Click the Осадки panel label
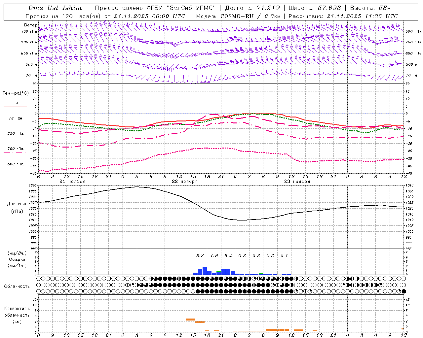Image resolution: width=423 pixels, height=338 pixels. [x=17, y=259]
